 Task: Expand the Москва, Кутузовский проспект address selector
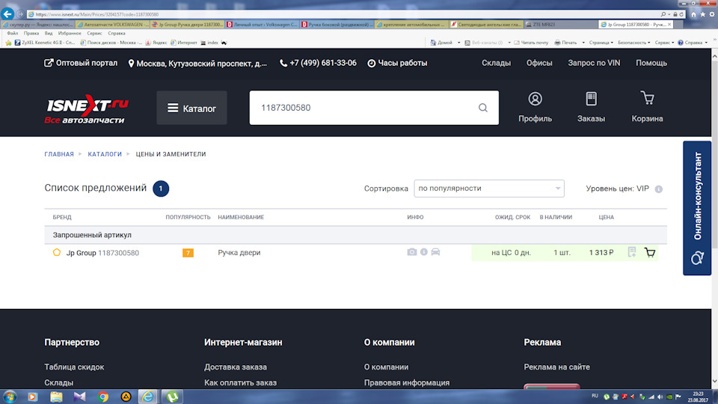pos(198,64)
